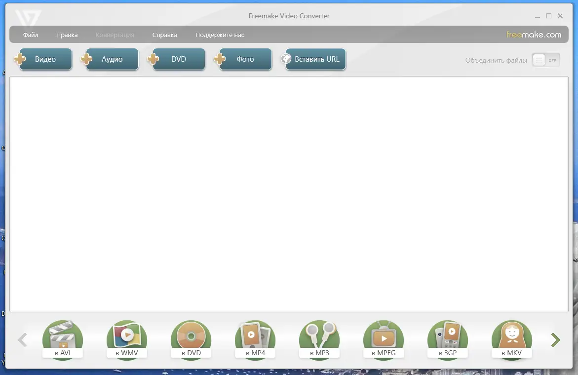
Task: Show previous output formats with left arrow
Action: pos(23,339)
